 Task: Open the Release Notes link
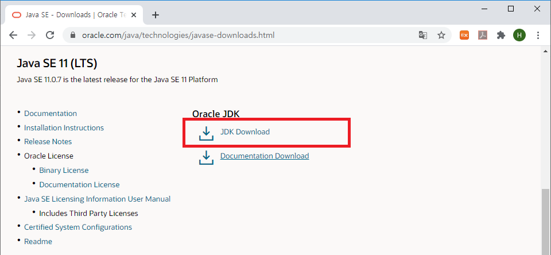pyautogui.click(x=48, y=141)
